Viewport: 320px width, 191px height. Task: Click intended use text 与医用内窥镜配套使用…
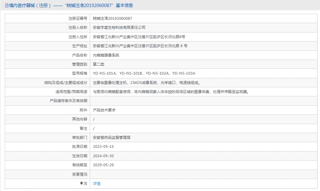click(x=172, y=92)
